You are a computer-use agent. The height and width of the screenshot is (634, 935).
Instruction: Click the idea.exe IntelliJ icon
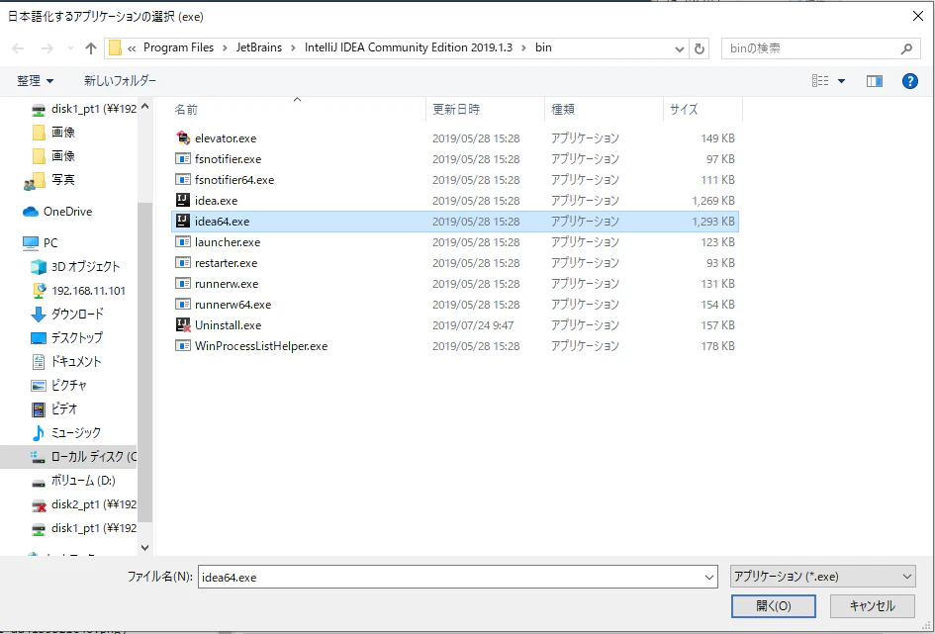pyautogui.click(x=182, y=200)
